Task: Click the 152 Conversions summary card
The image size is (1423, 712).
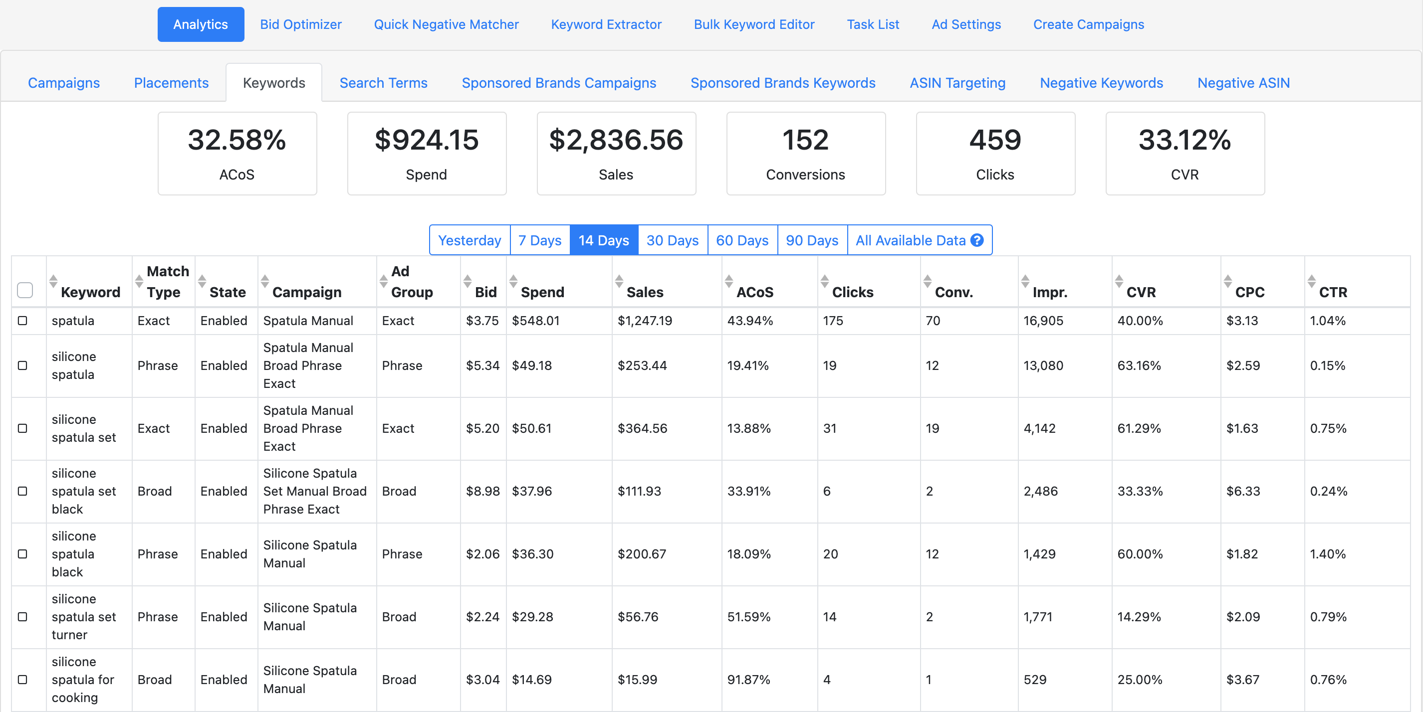Action: pyautogui.click(x=805, y=154)
